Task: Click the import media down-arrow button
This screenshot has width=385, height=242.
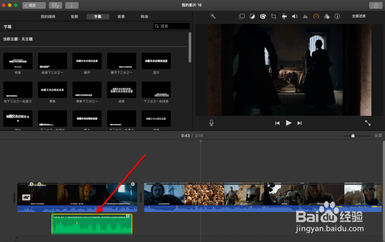Action: pyautogui.click(x=72, y=5)
